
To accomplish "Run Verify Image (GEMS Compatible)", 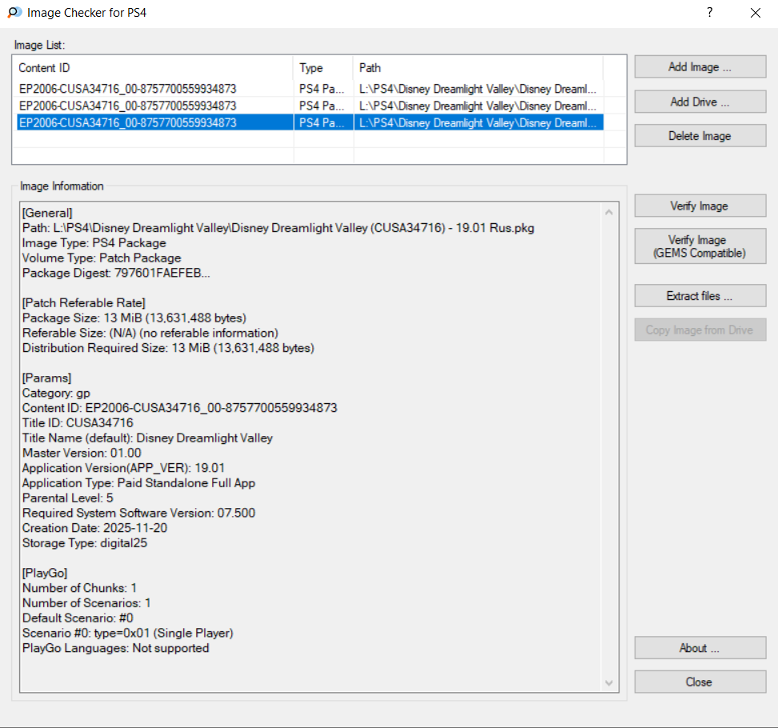I will click(700, 246).
